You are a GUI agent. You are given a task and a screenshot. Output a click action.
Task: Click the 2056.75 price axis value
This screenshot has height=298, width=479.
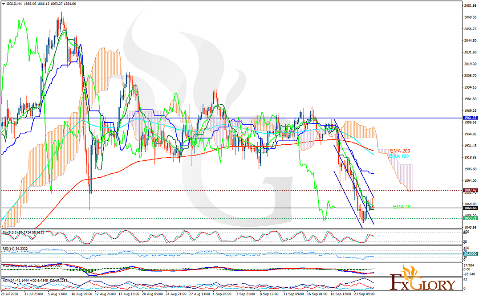click(470, 29)
